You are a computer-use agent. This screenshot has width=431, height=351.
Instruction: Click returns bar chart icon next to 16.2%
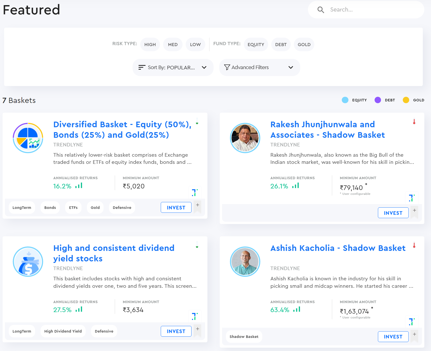tap(79, 185)
